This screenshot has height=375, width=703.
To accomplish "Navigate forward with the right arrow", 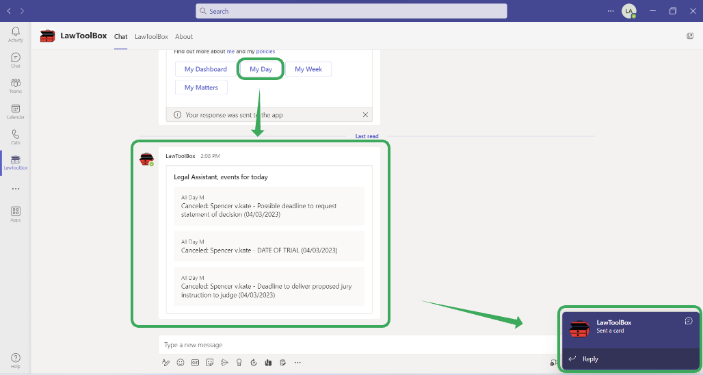I will point(22,11).
